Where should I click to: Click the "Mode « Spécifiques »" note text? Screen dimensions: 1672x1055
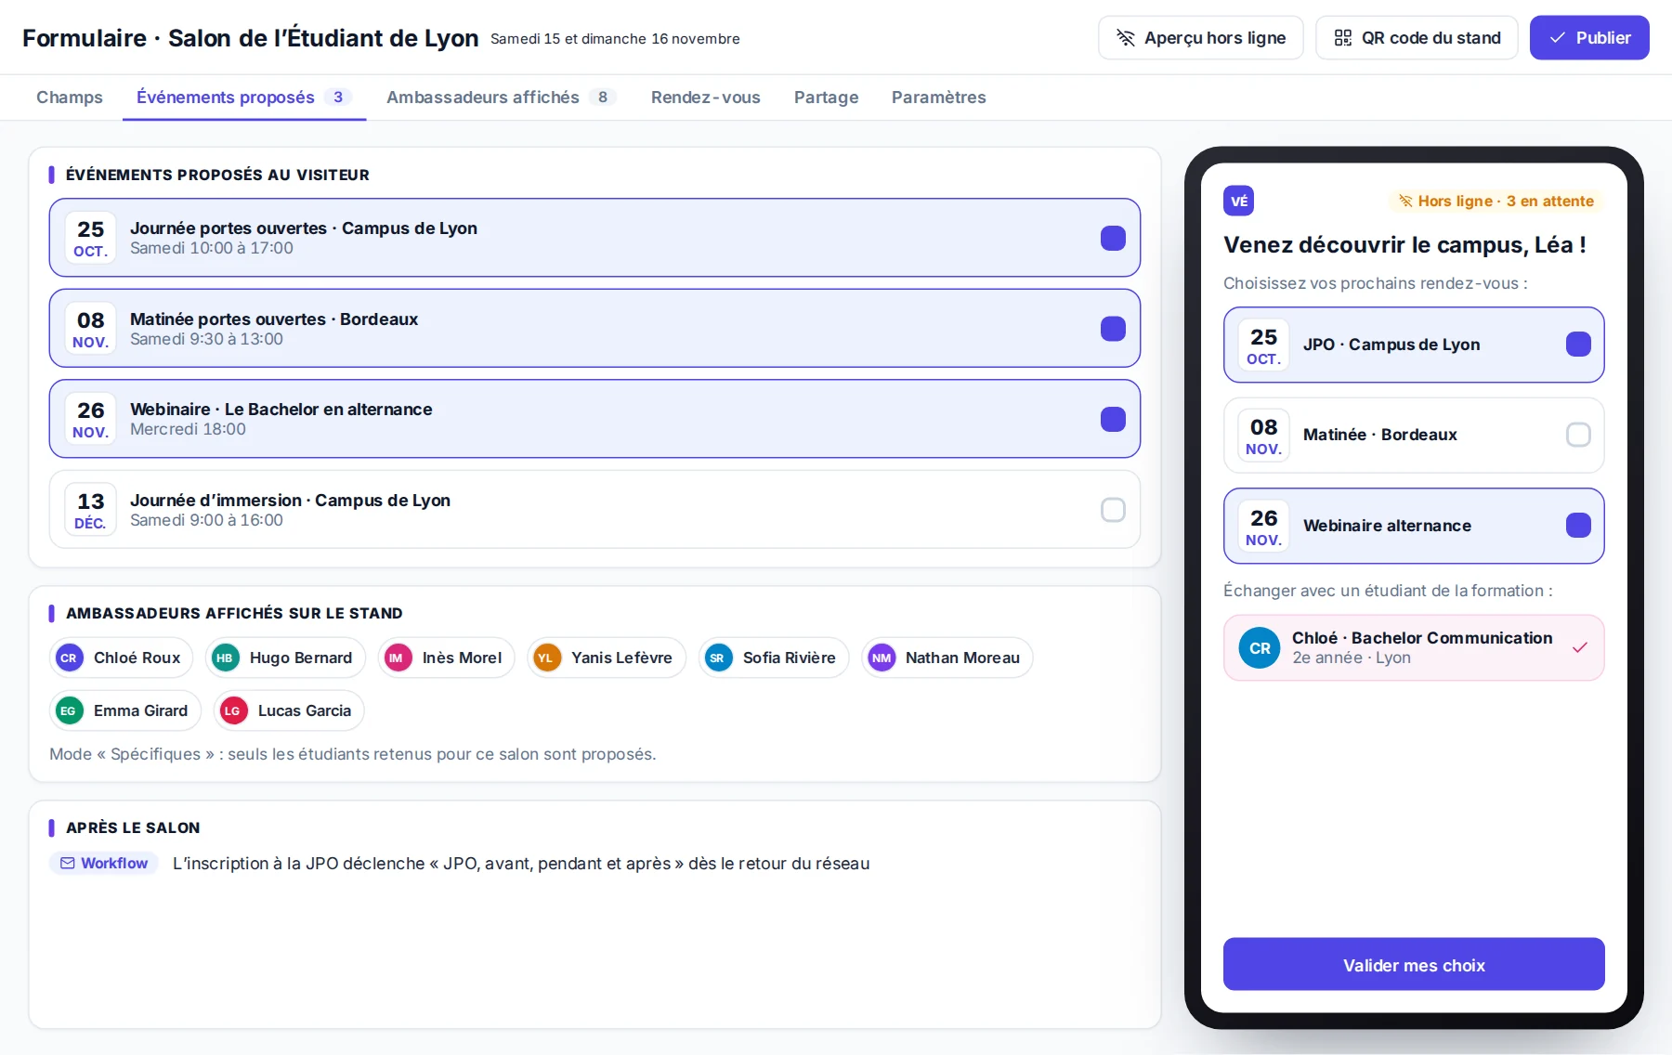pyautogui.click(x=353, y=754)
